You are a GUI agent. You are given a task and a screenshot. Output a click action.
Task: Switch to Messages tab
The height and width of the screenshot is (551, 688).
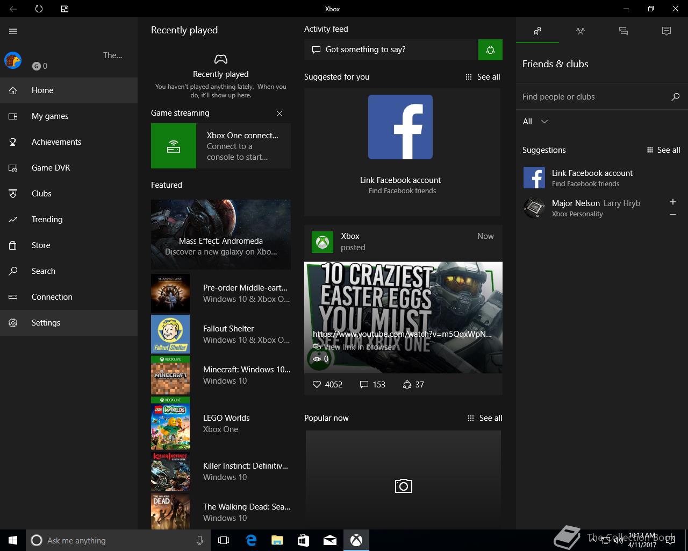click(x=623, y=31)
